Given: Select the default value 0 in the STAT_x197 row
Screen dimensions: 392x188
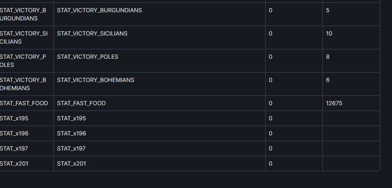Looking at the screenshot, I should (x=271, y=148).
